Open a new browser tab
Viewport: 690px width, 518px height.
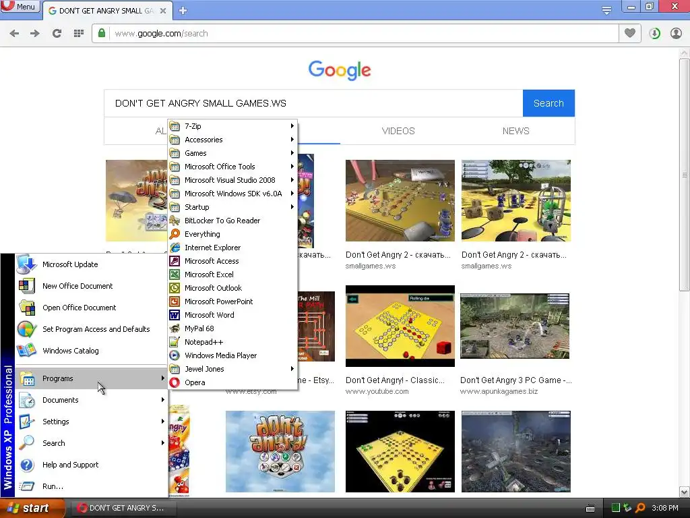(x=183, y=10)
